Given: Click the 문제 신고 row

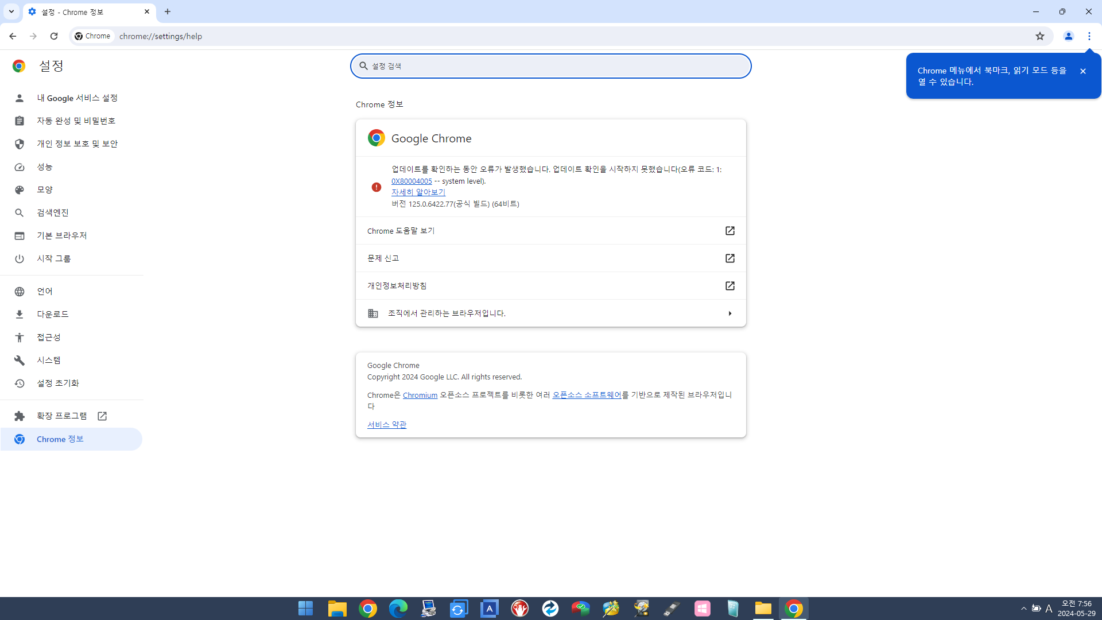Looking at the screenshot, I should pos(550,258).
